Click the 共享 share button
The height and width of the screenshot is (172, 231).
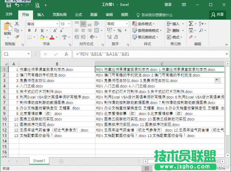pos(218,15)
